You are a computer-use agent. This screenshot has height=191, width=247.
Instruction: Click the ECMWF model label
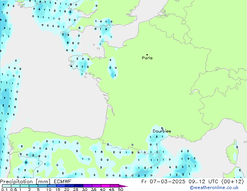click(x=62, y=181)
